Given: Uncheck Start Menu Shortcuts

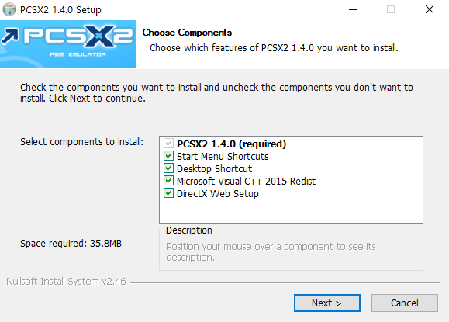Looking at the screenshot, I should pyautogui.click(x=168, y=156).
